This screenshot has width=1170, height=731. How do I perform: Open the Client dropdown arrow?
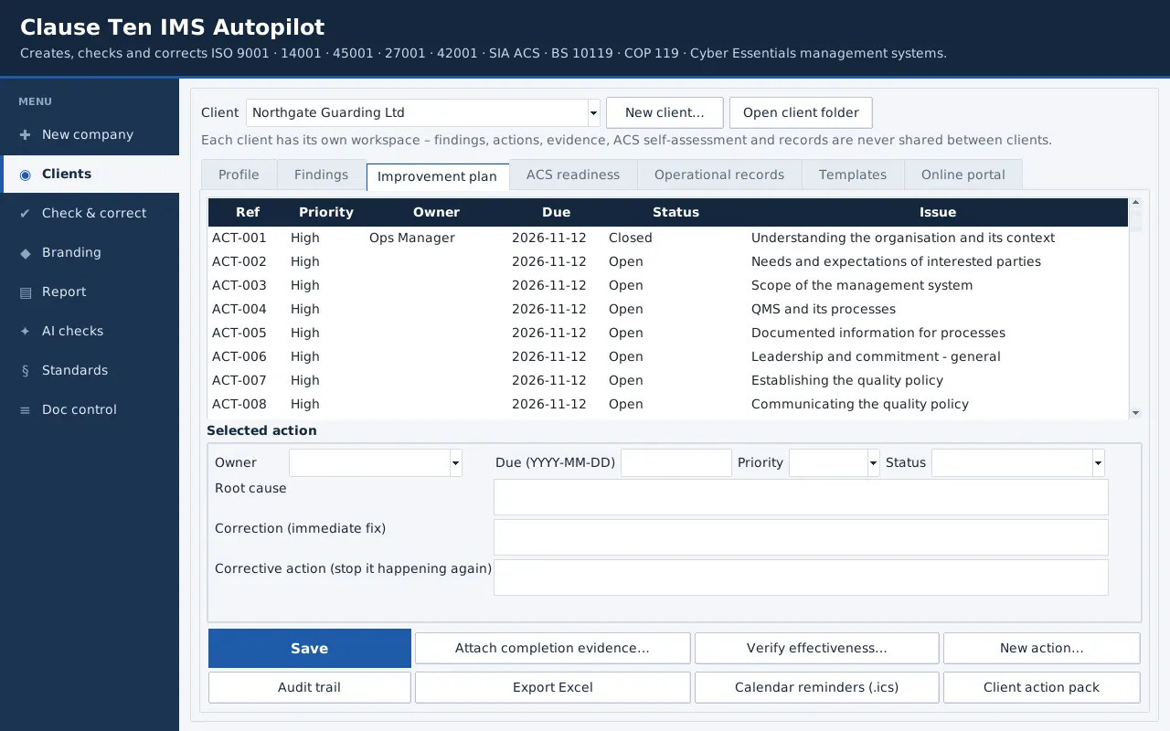[593, 113]
